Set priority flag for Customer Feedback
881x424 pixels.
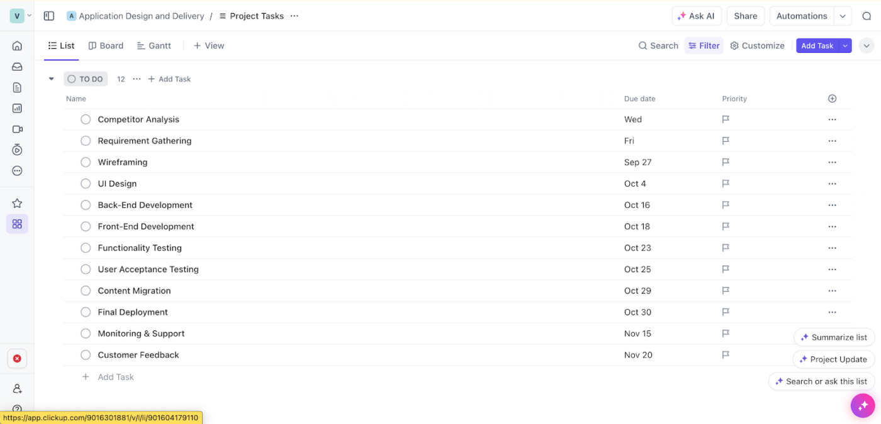click(x=726, y=355)
